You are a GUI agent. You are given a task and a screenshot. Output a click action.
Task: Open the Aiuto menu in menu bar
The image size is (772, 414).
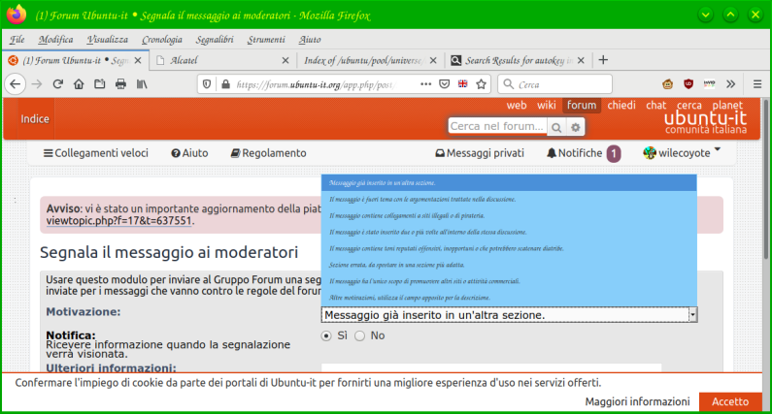coord(310,40)
